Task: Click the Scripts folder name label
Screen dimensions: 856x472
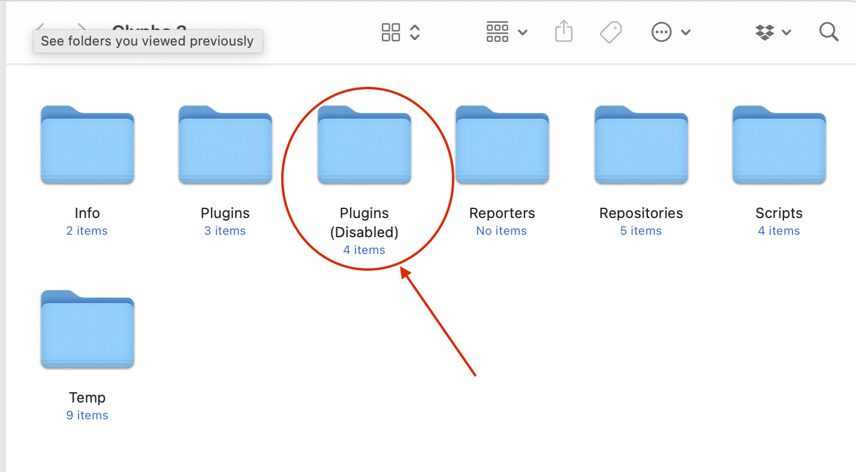Action: (779, 213)
